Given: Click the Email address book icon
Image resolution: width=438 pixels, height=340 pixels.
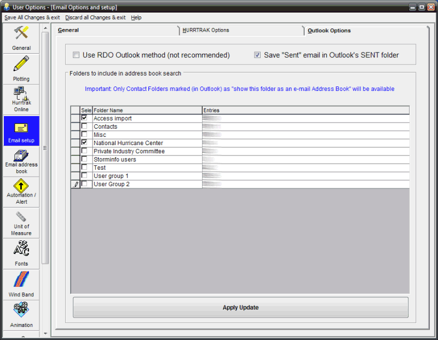Looking at the screenshot, I should pyautogui.click(x=21, y=160).
